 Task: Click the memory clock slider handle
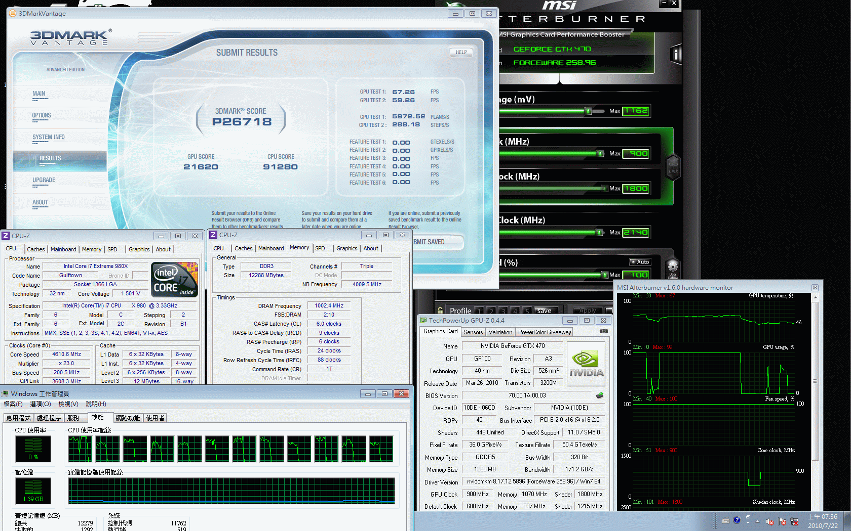599,232
